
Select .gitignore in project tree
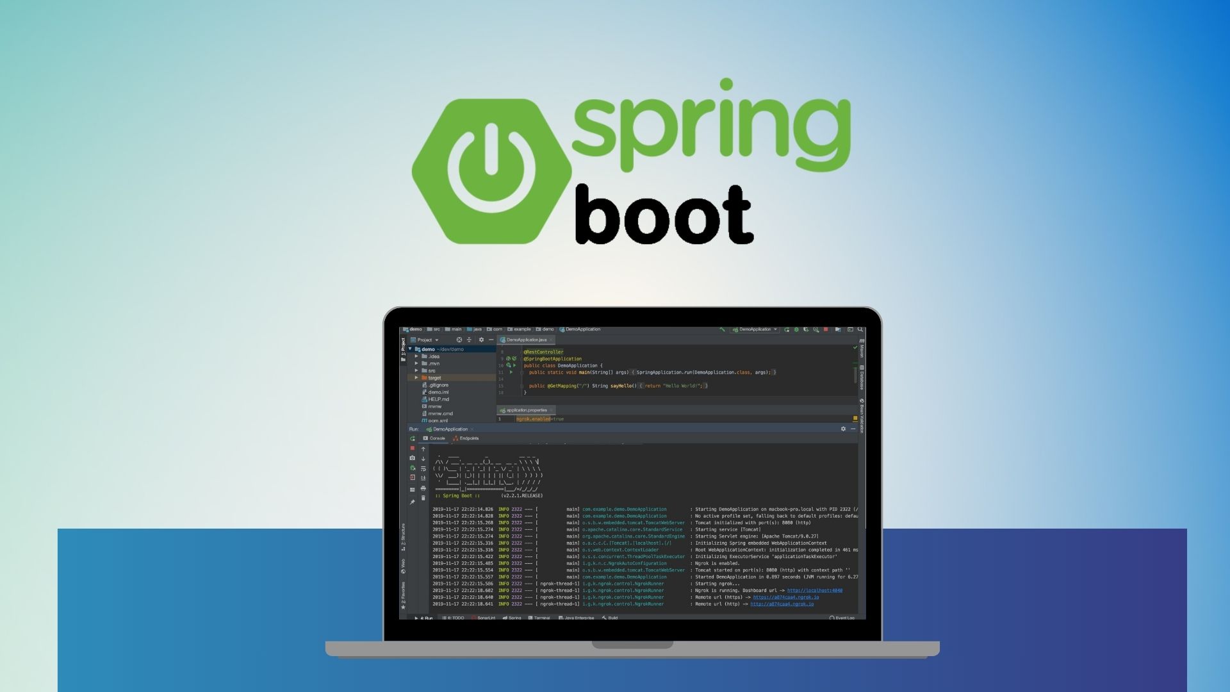[x=436, y=385]
